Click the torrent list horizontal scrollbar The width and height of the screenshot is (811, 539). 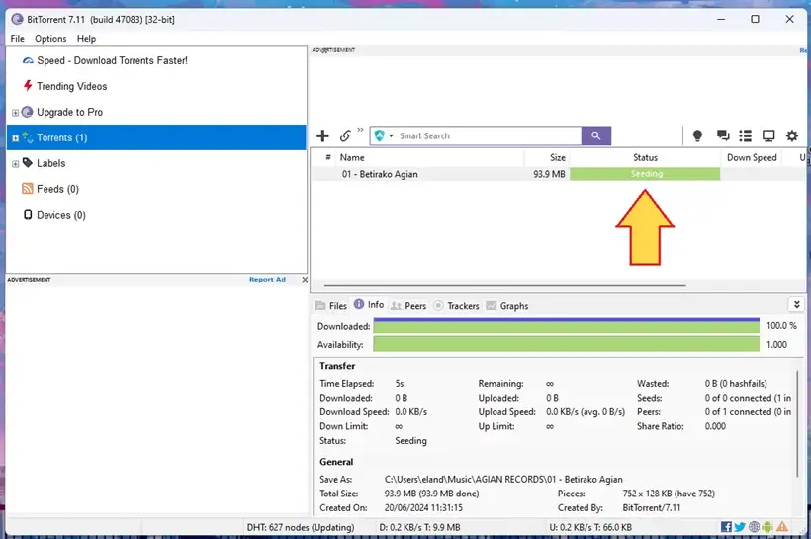(504, 285)
